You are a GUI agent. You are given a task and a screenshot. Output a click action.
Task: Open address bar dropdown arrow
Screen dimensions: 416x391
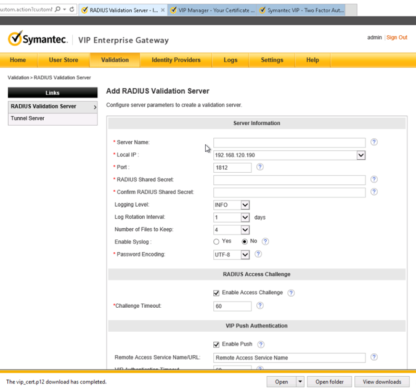[65, 9]
